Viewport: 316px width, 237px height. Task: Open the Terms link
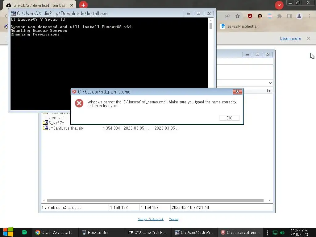click(x=173, y=219)
